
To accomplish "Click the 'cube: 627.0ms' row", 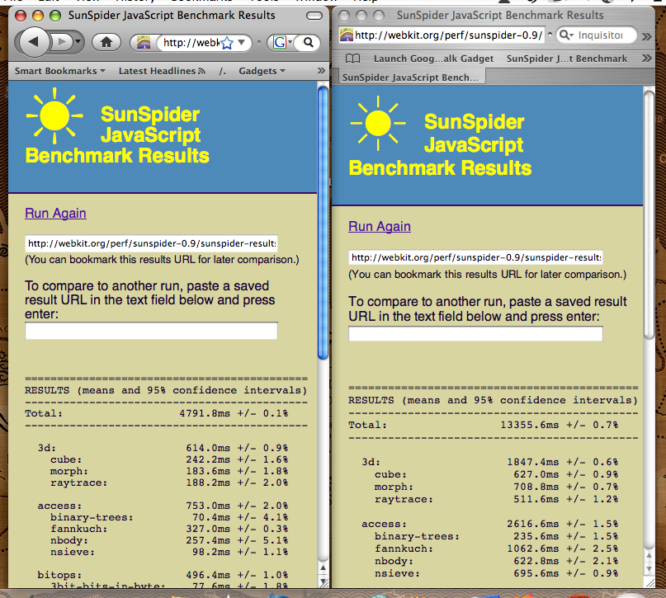I will coord(497,474).
